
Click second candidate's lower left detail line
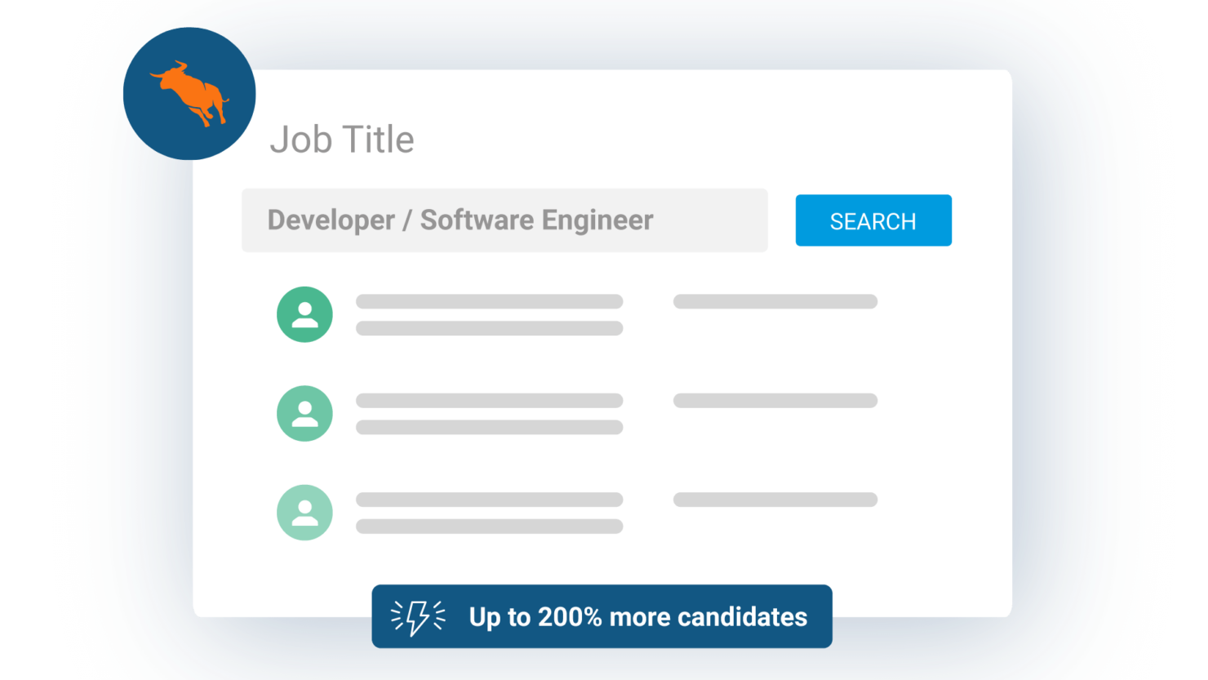point(489,427)
